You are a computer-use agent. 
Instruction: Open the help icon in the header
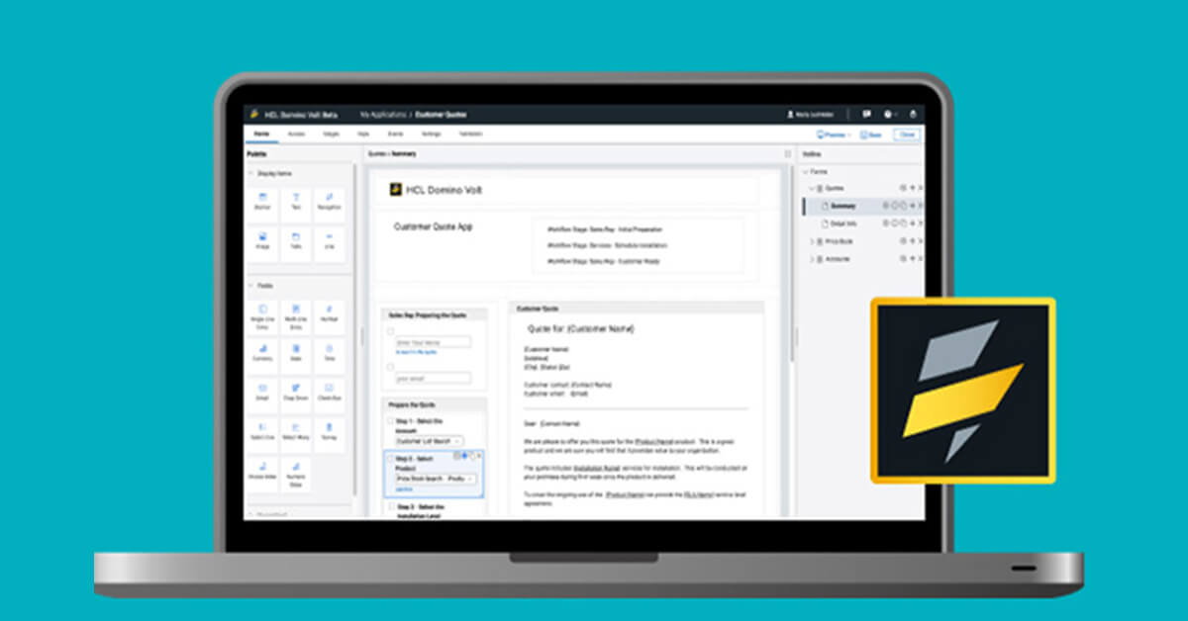888,114
